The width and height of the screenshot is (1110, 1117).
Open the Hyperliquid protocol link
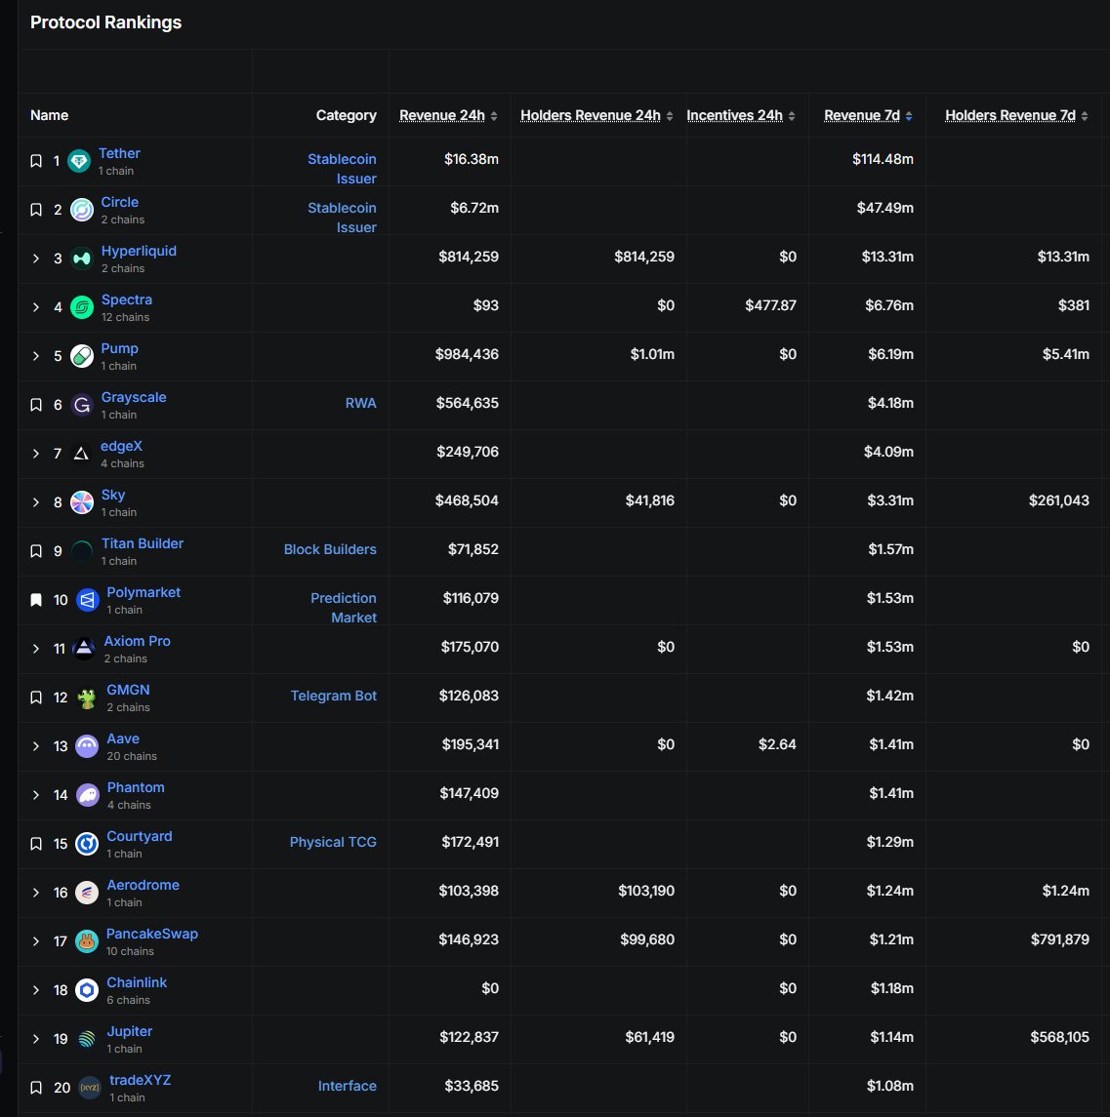(x=139, y=251)
